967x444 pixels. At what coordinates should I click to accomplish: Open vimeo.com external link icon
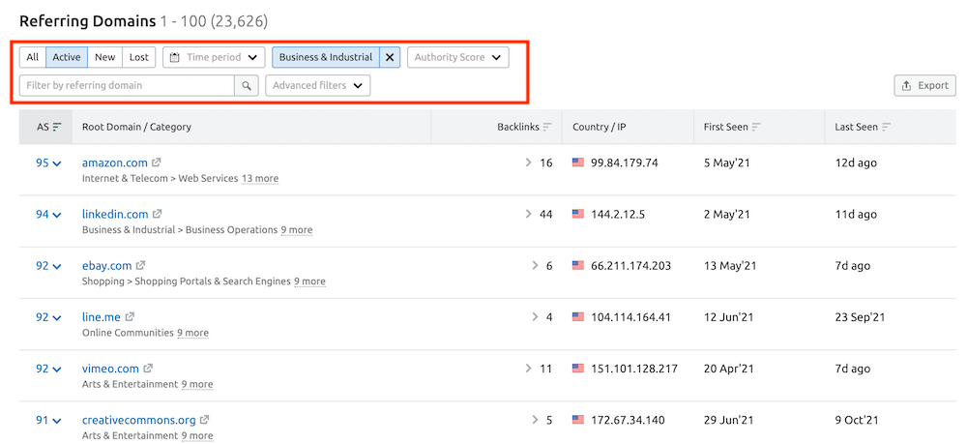pos(148,369)
